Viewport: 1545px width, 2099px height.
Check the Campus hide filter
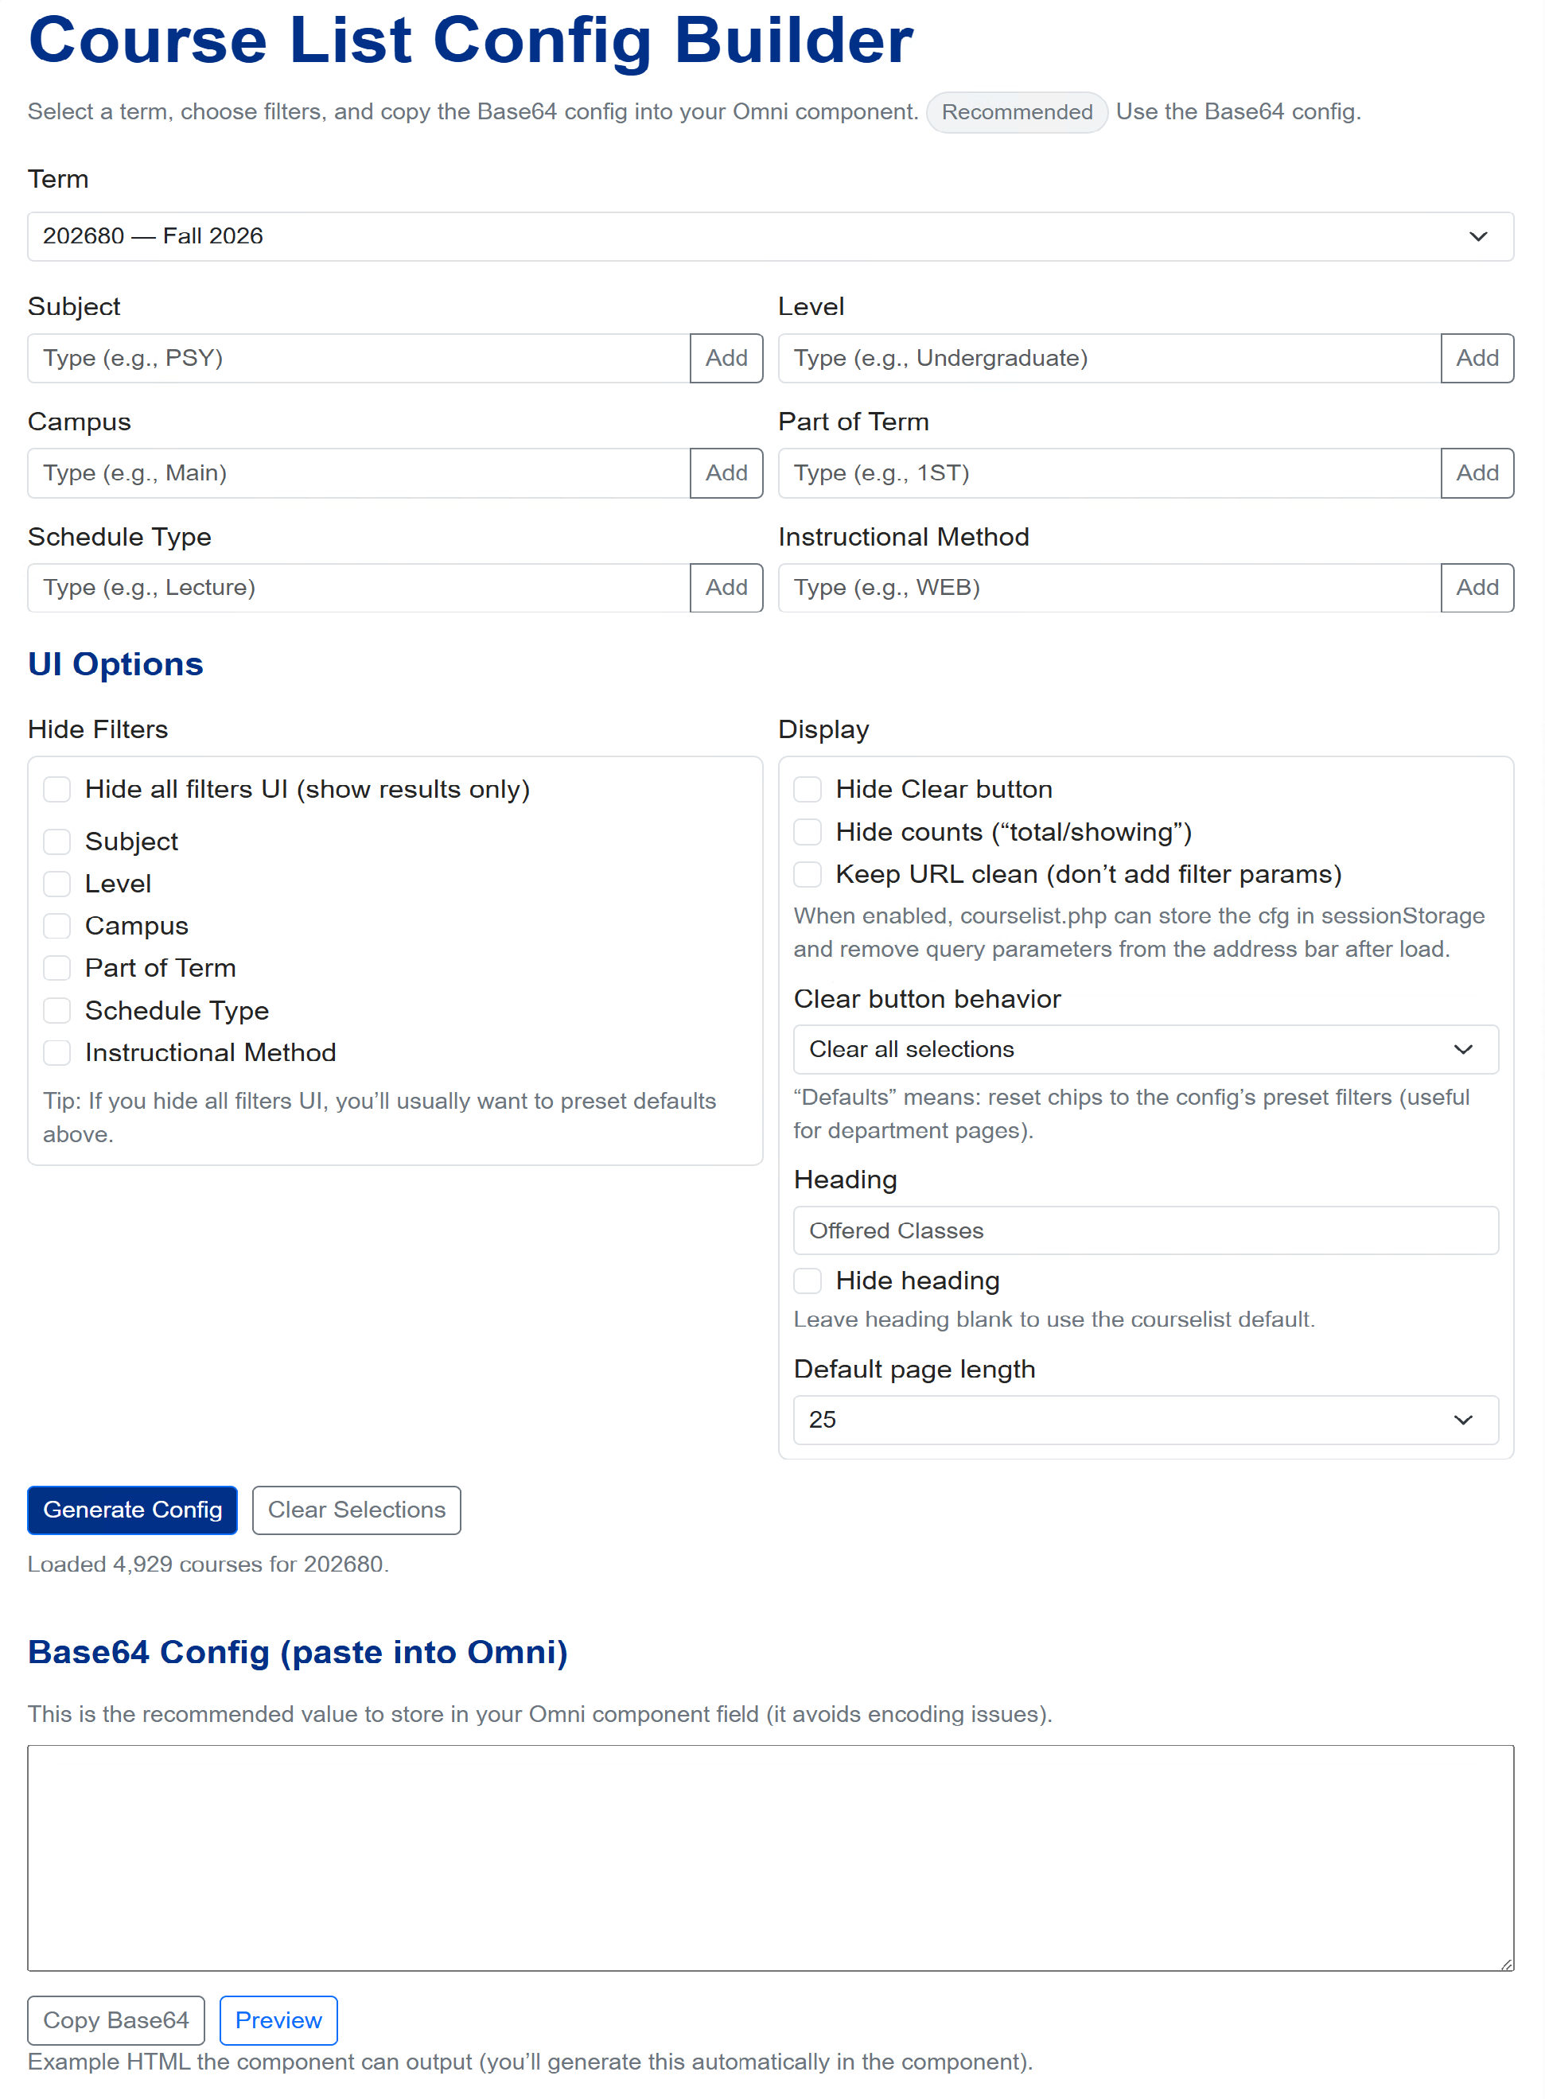point(56,926)
